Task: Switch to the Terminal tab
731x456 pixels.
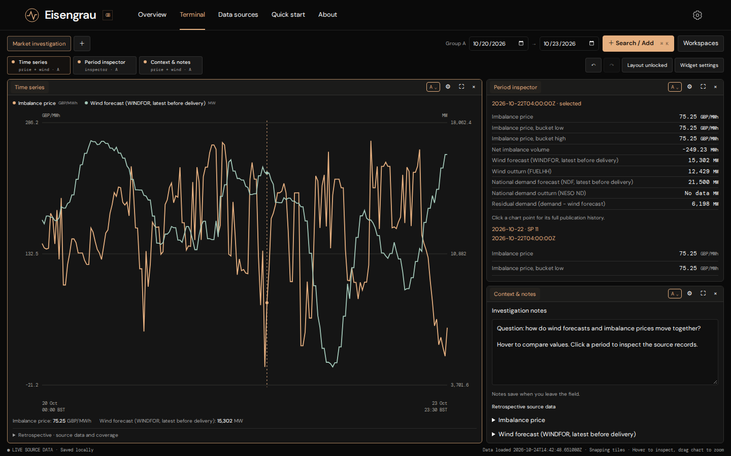Action: point(192,15)
